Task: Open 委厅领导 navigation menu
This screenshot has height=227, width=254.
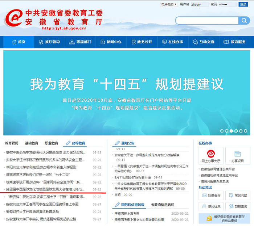Action: coord(49,42)
